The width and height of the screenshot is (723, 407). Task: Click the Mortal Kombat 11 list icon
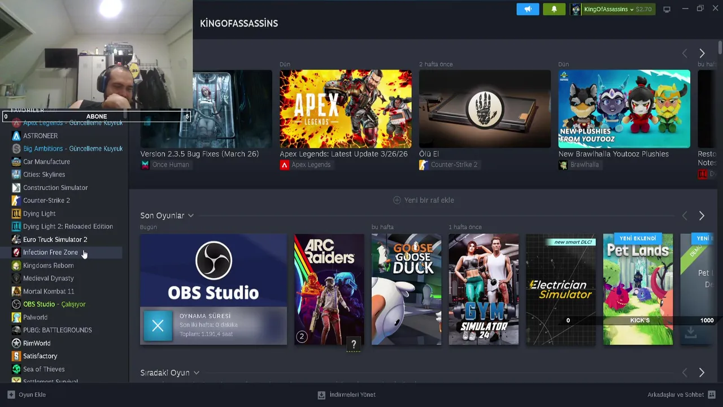16,291
